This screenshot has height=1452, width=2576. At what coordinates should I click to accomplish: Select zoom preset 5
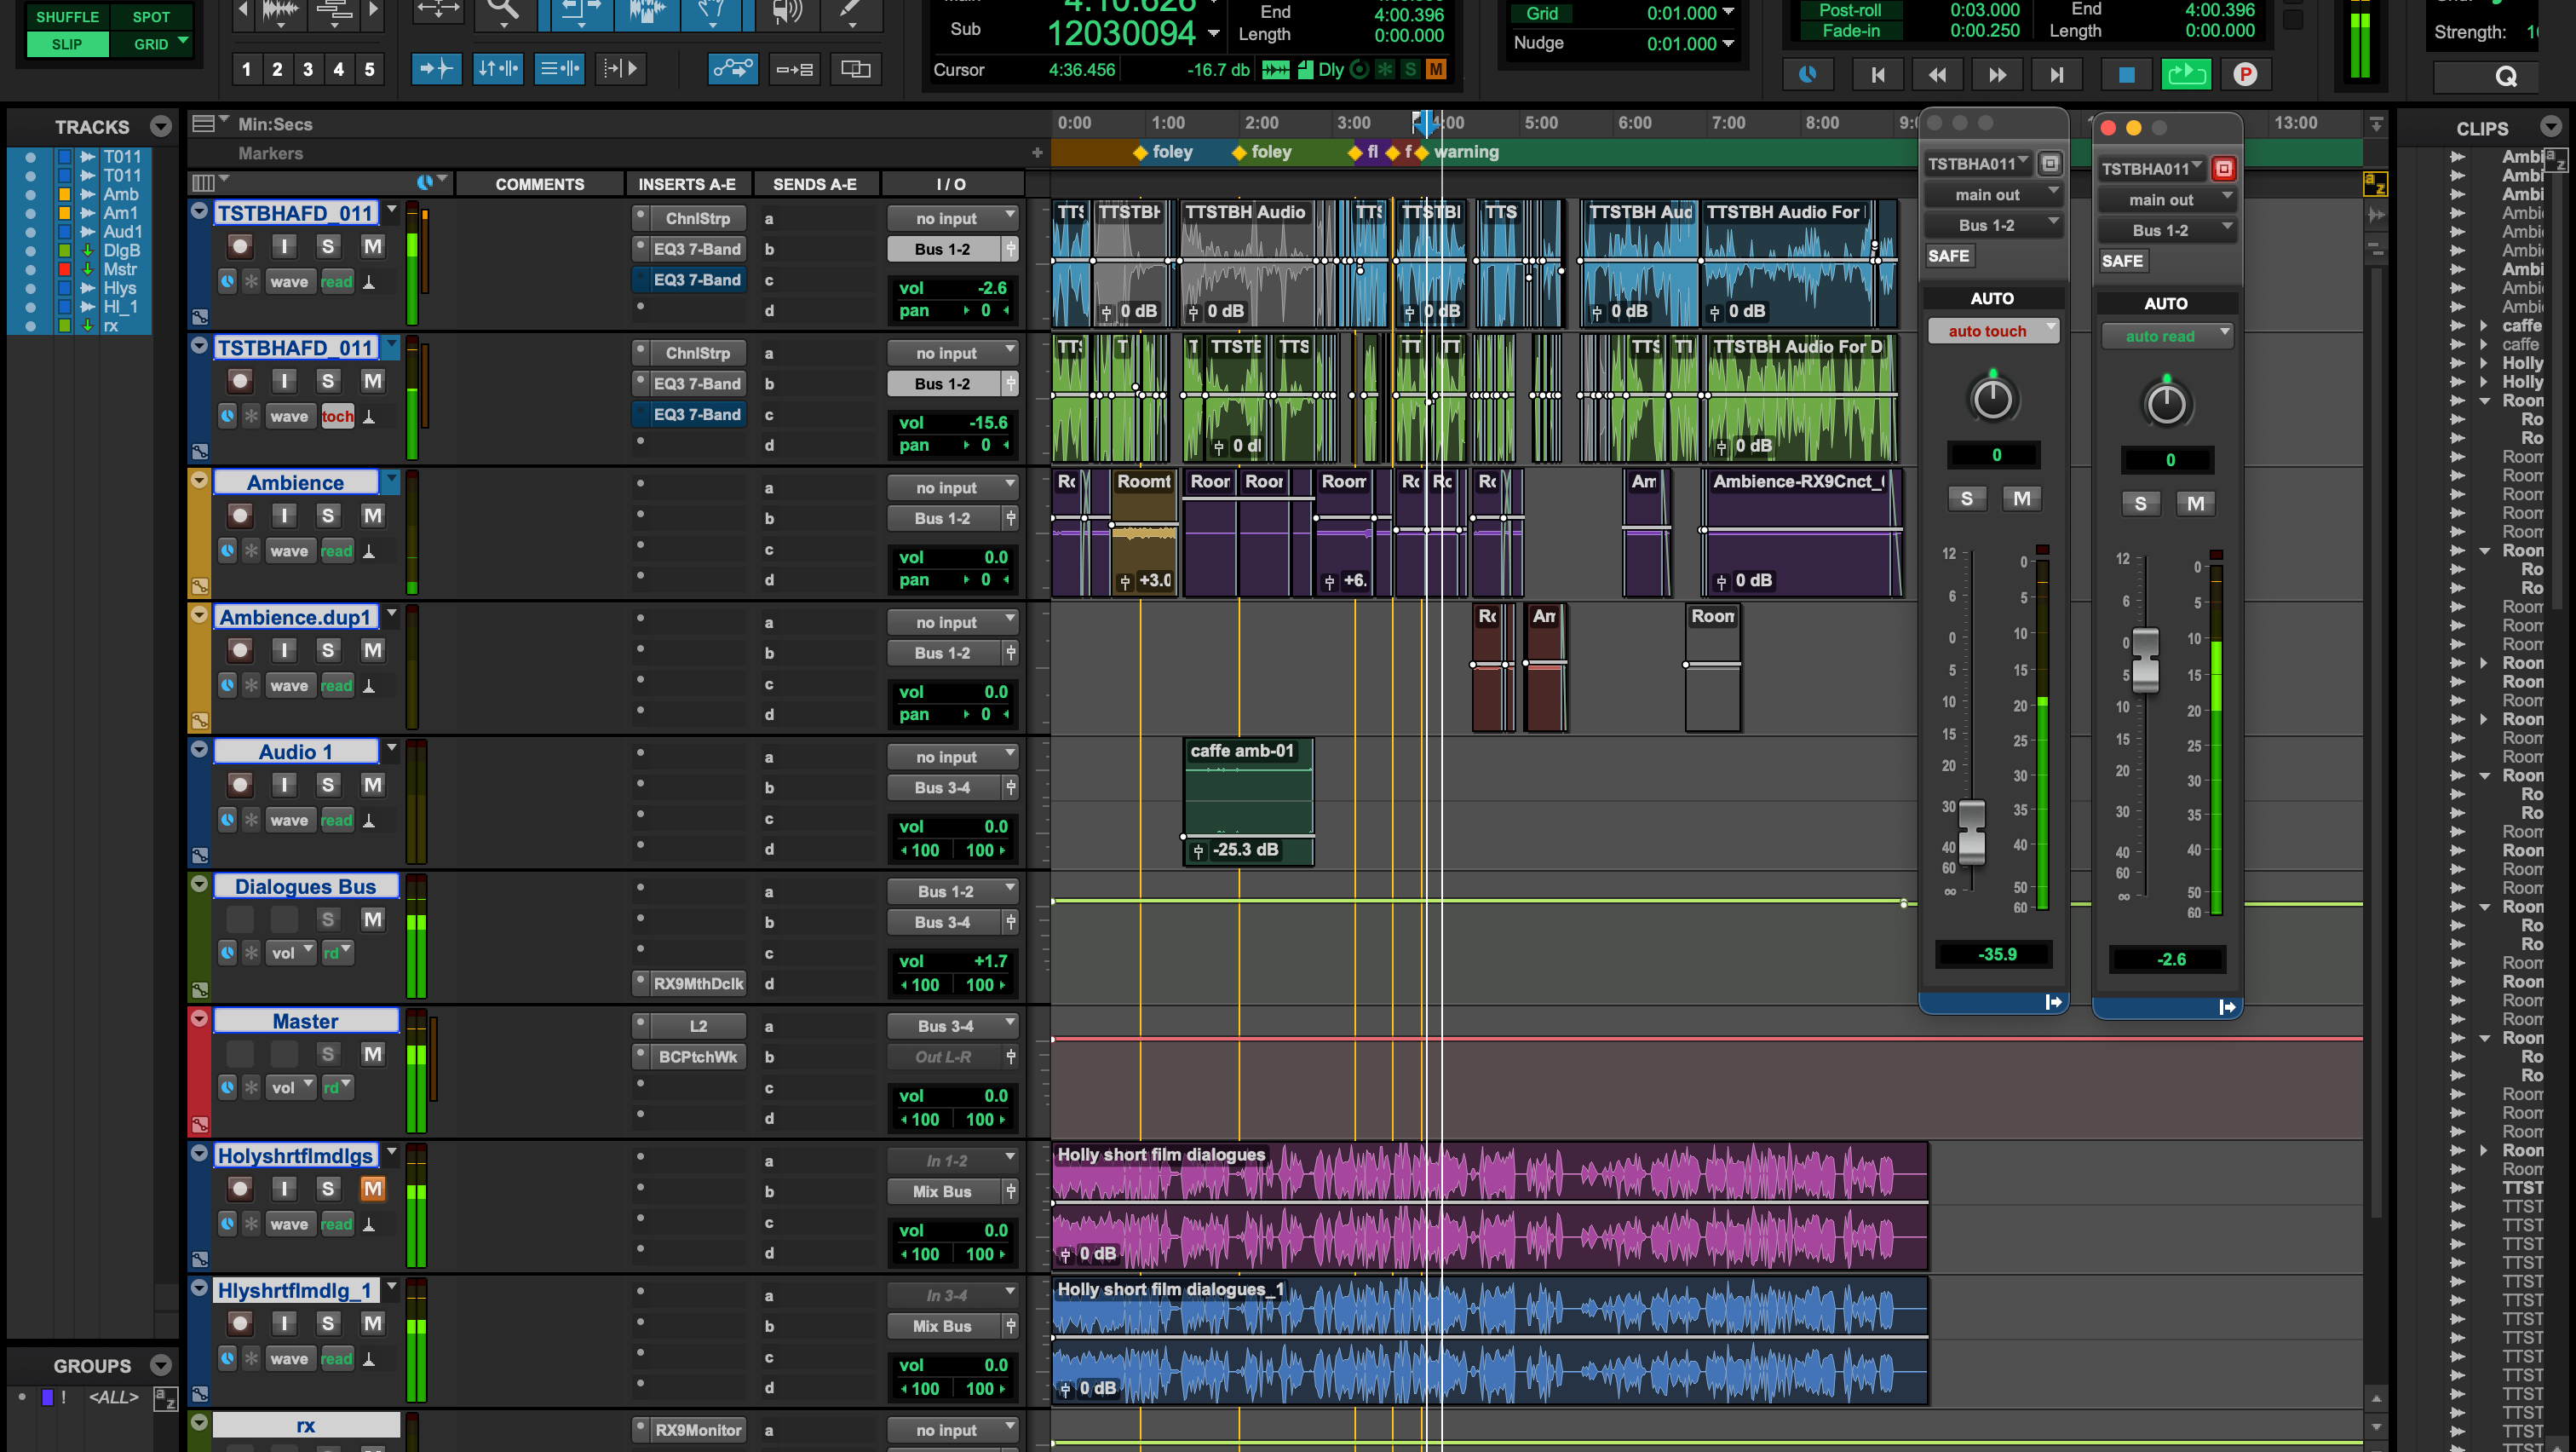pos(369,69)
